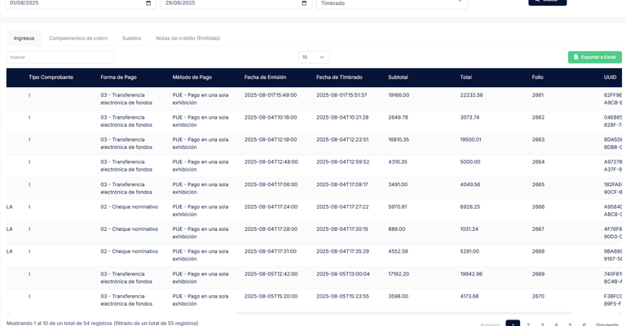Go to page 2 of results
Viewport: 626px width, 326px height.
tap(528, 324)
